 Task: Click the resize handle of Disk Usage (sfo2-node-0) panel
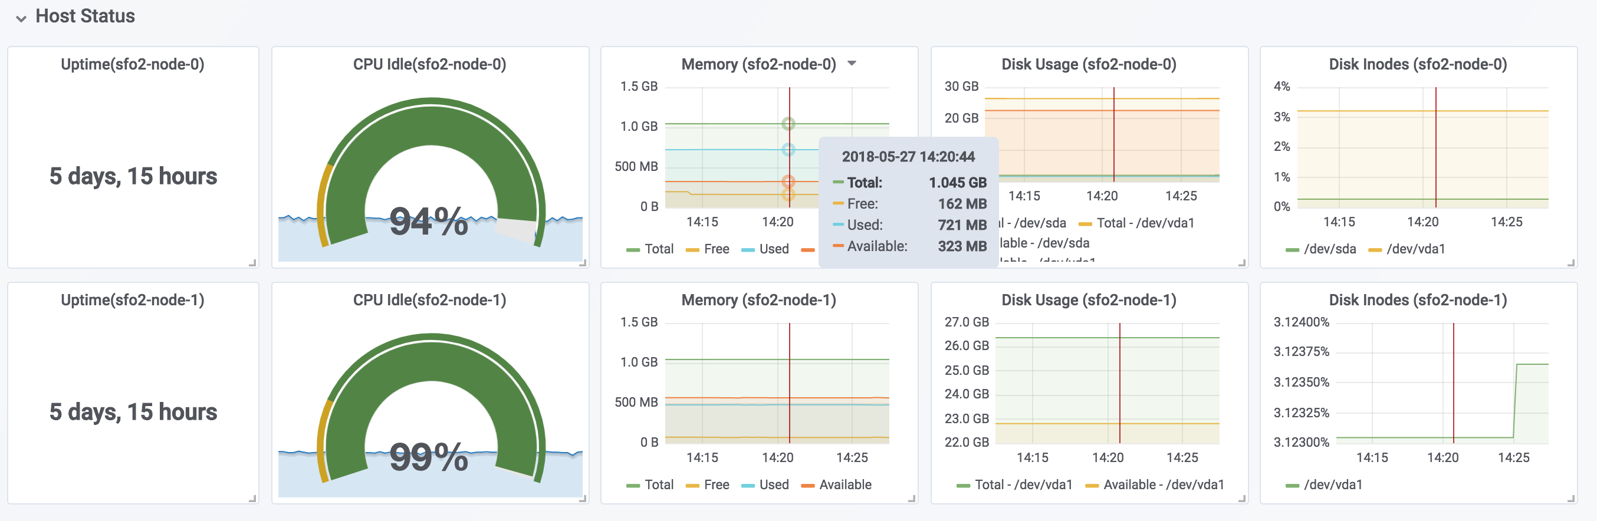[x=1242, y=263]
